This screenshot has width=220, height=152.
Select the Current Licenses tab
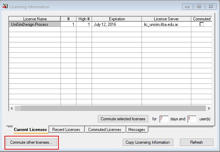(30, 130)
